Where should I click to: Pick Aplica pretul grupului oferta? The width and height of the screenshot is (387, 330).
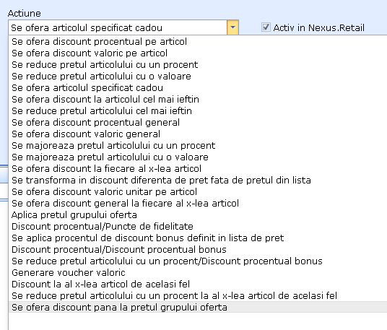pos(198,215)
